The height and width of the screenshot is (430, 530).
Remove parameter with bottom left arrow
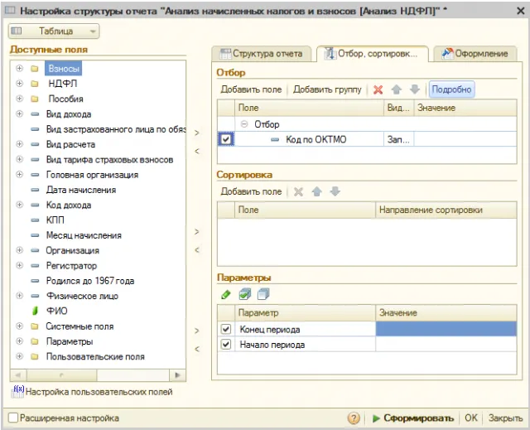tap(197, 349)
